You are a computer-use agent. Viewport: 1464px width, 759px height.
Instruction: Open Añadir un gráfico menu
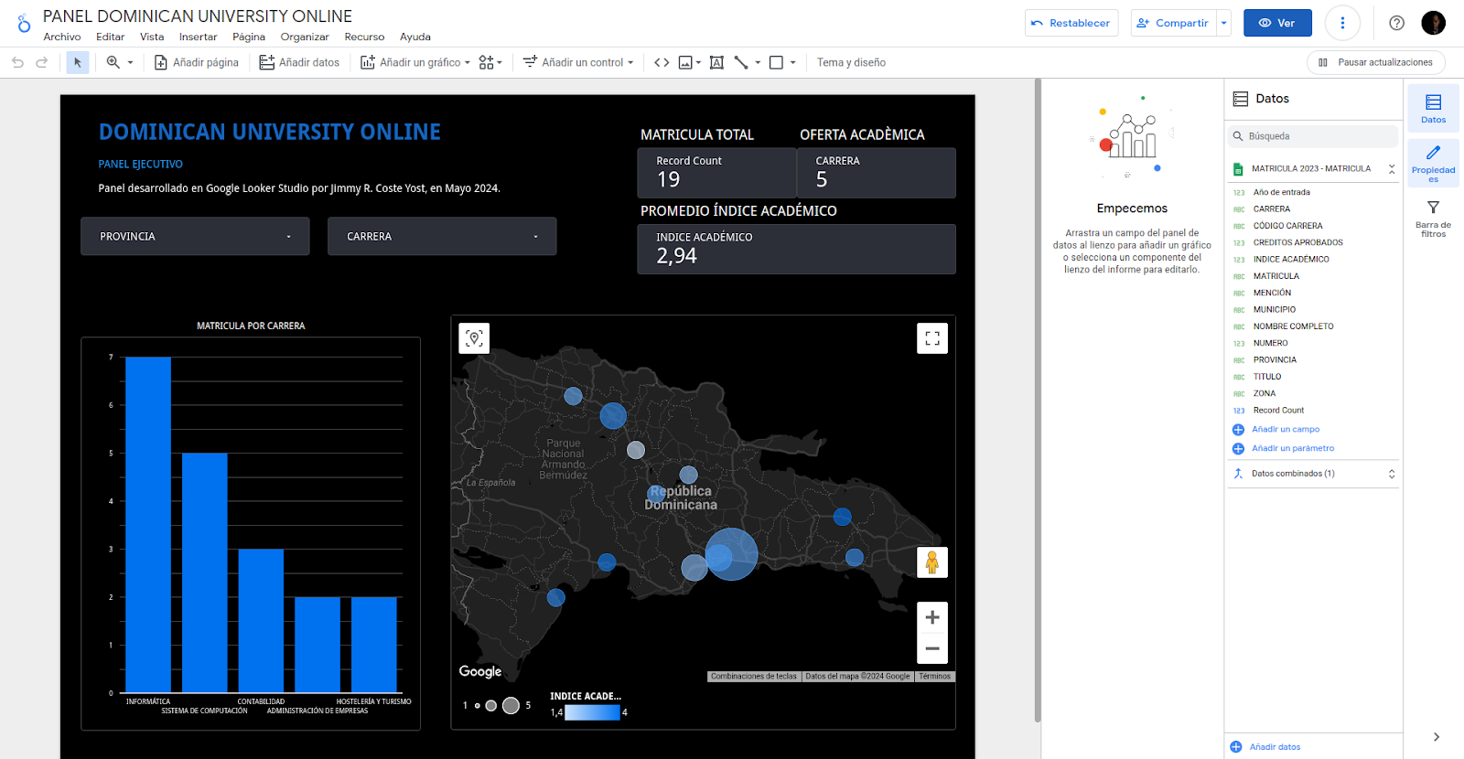coord(415,62)
